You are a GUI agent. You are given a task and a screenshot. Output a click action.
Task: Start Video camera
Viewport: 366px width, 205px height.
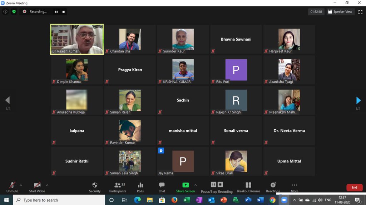pyautogui.click(x=37, y=187)
